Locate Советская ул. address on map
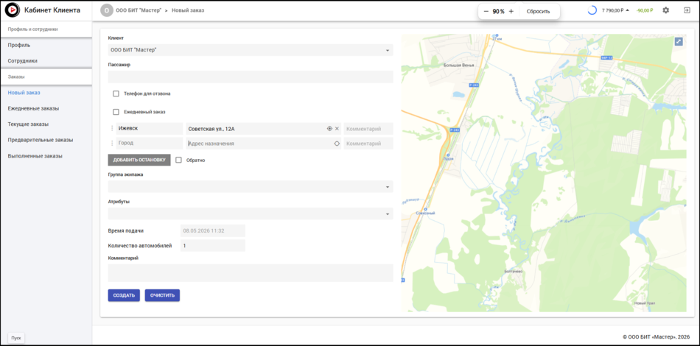 point(329,129)
